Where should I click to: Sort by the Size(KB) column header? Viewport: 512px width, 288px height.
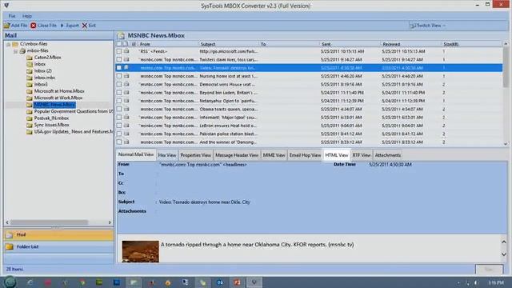pyautogui.click(x=471, y=44)
